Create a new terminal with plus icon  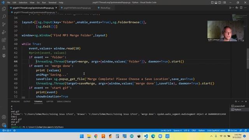tap(236, 101)
